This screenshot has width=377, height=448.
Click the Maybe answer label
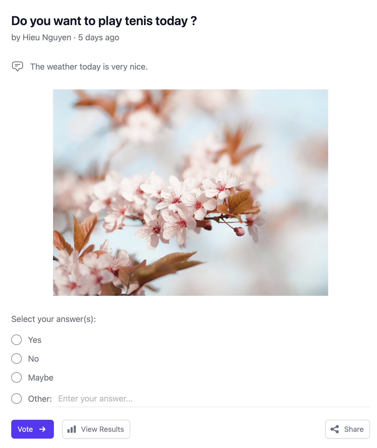click(41, 378)
